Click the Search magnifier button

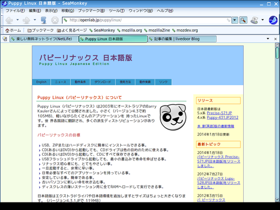point(243,20)
